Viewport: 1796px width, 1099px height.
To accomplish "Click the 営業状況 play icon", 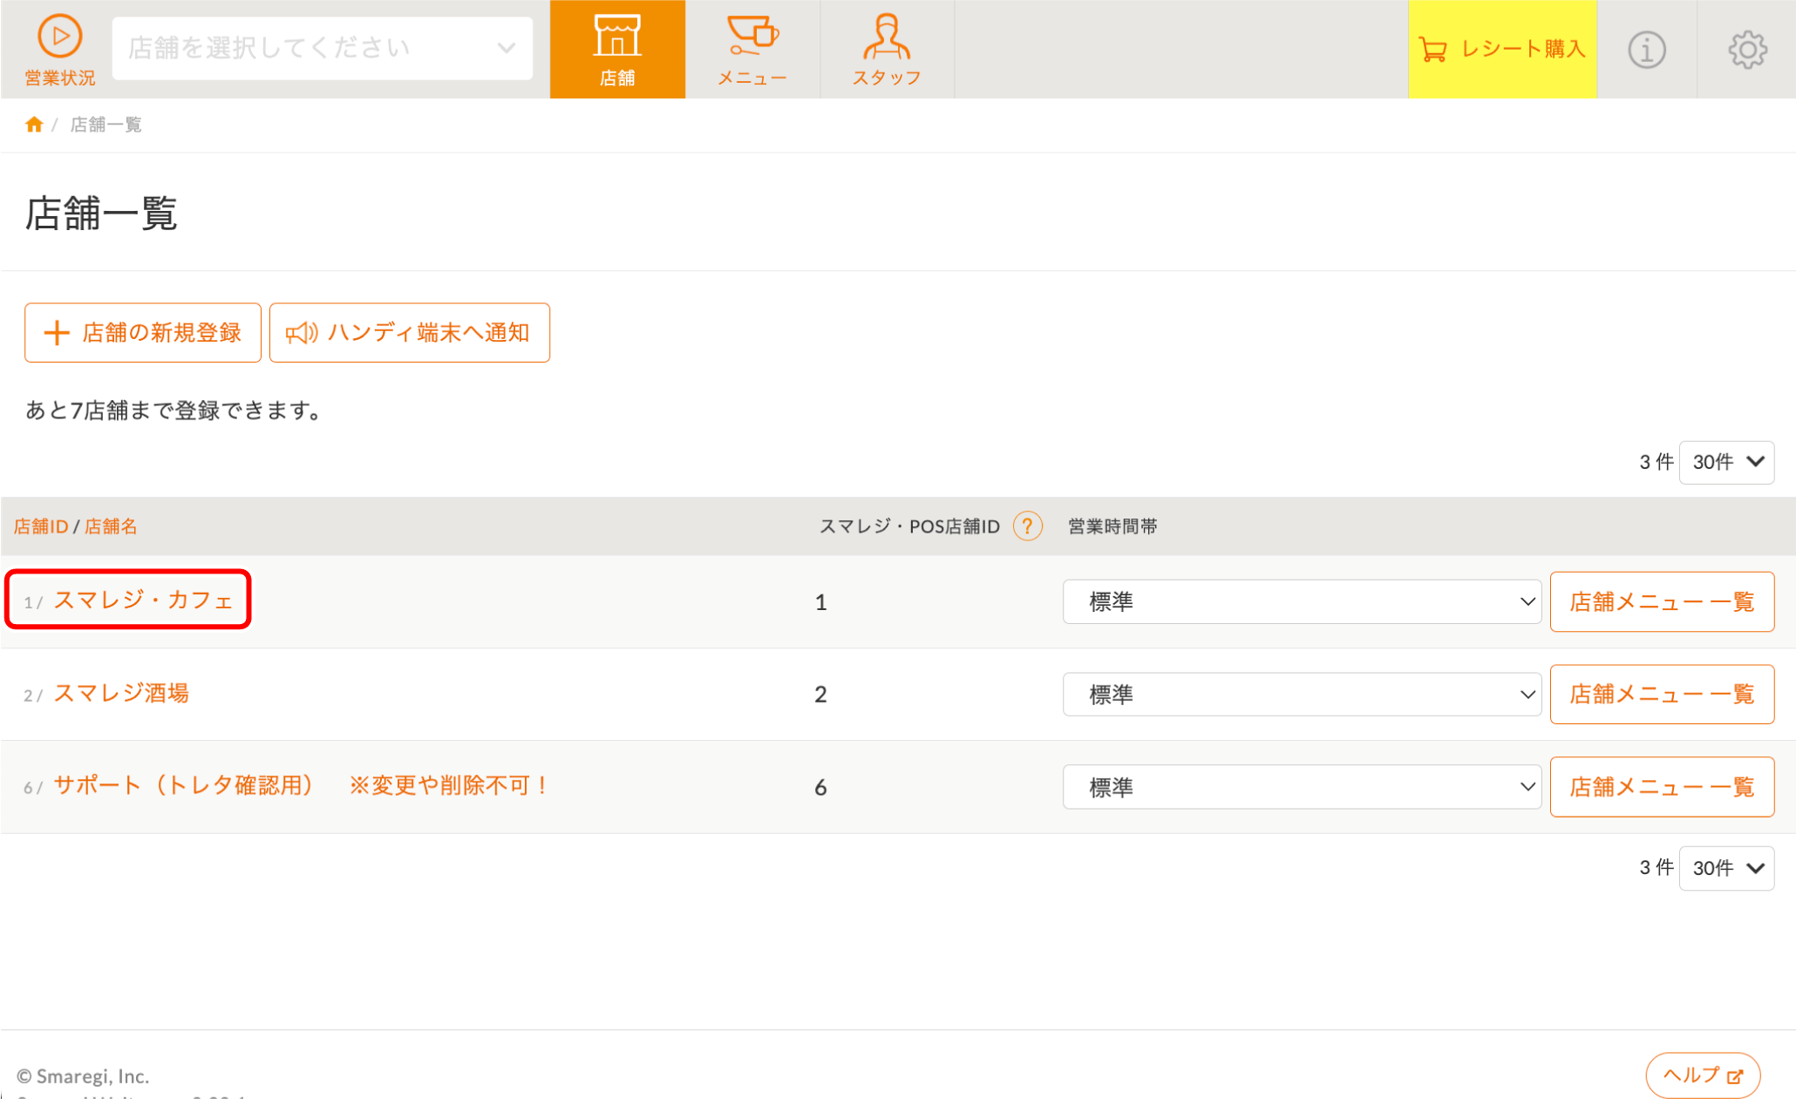I will tap(59, 37).
